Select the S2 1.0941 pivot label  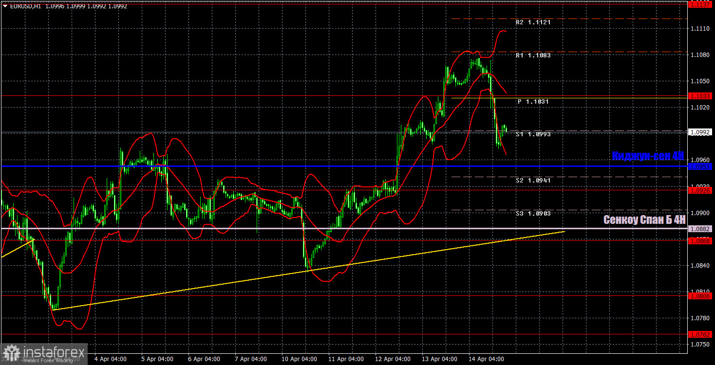[x=533, y=181]
